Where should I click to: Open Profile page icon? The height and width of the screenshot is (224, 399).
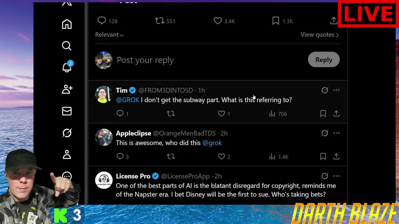(67, 155)
